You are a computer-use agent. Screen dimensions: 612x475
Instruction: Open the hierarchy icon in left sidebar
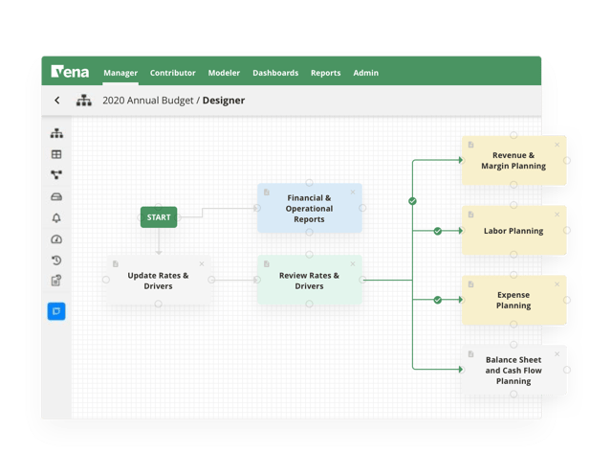(x=56, y=133)
